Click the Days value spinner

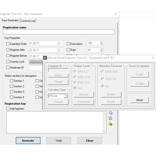[101, 50]
